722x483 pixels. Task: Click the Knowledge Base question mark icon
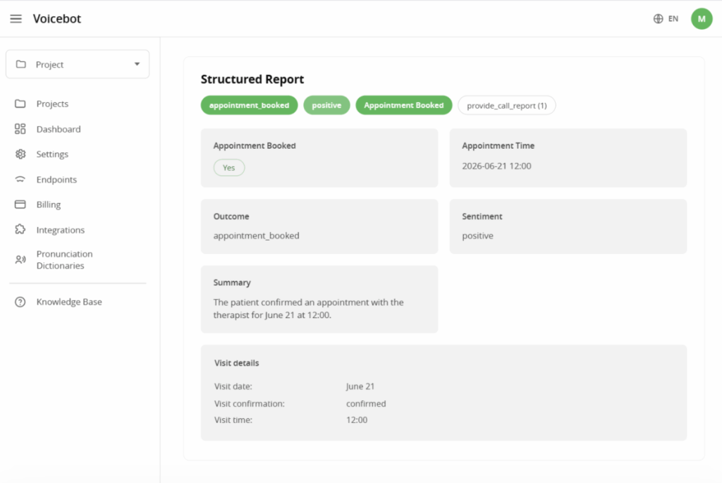coord(20,302)
